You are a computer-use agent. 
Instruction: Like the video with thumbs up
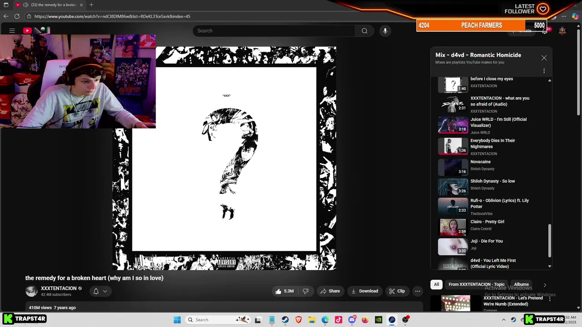284,291
